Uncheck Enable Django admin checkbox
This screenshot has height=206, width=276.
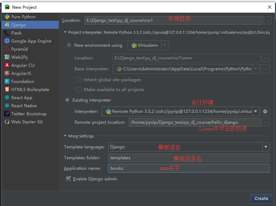(69, 179)
